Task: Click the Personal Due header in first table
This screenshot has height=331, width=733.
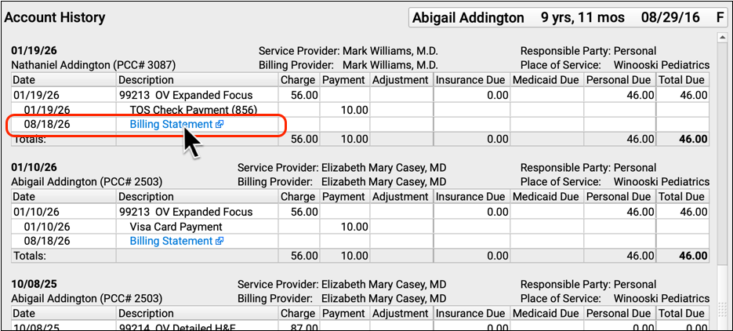Action: click(x=620, y=81)
